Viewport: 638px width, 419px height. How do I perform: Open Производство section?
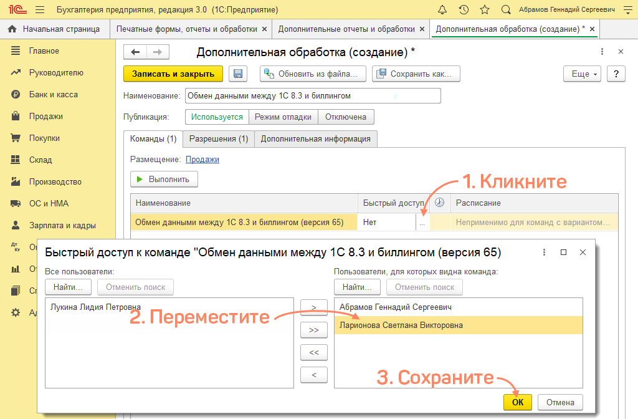(x=55, y=181)
